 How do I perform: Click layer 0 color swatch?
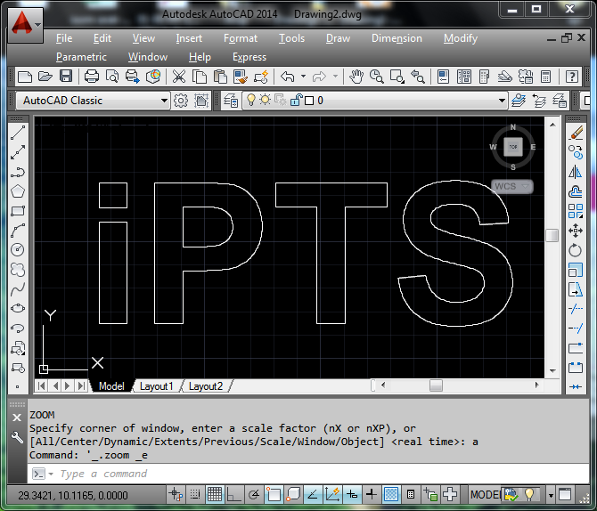point(309,101)
